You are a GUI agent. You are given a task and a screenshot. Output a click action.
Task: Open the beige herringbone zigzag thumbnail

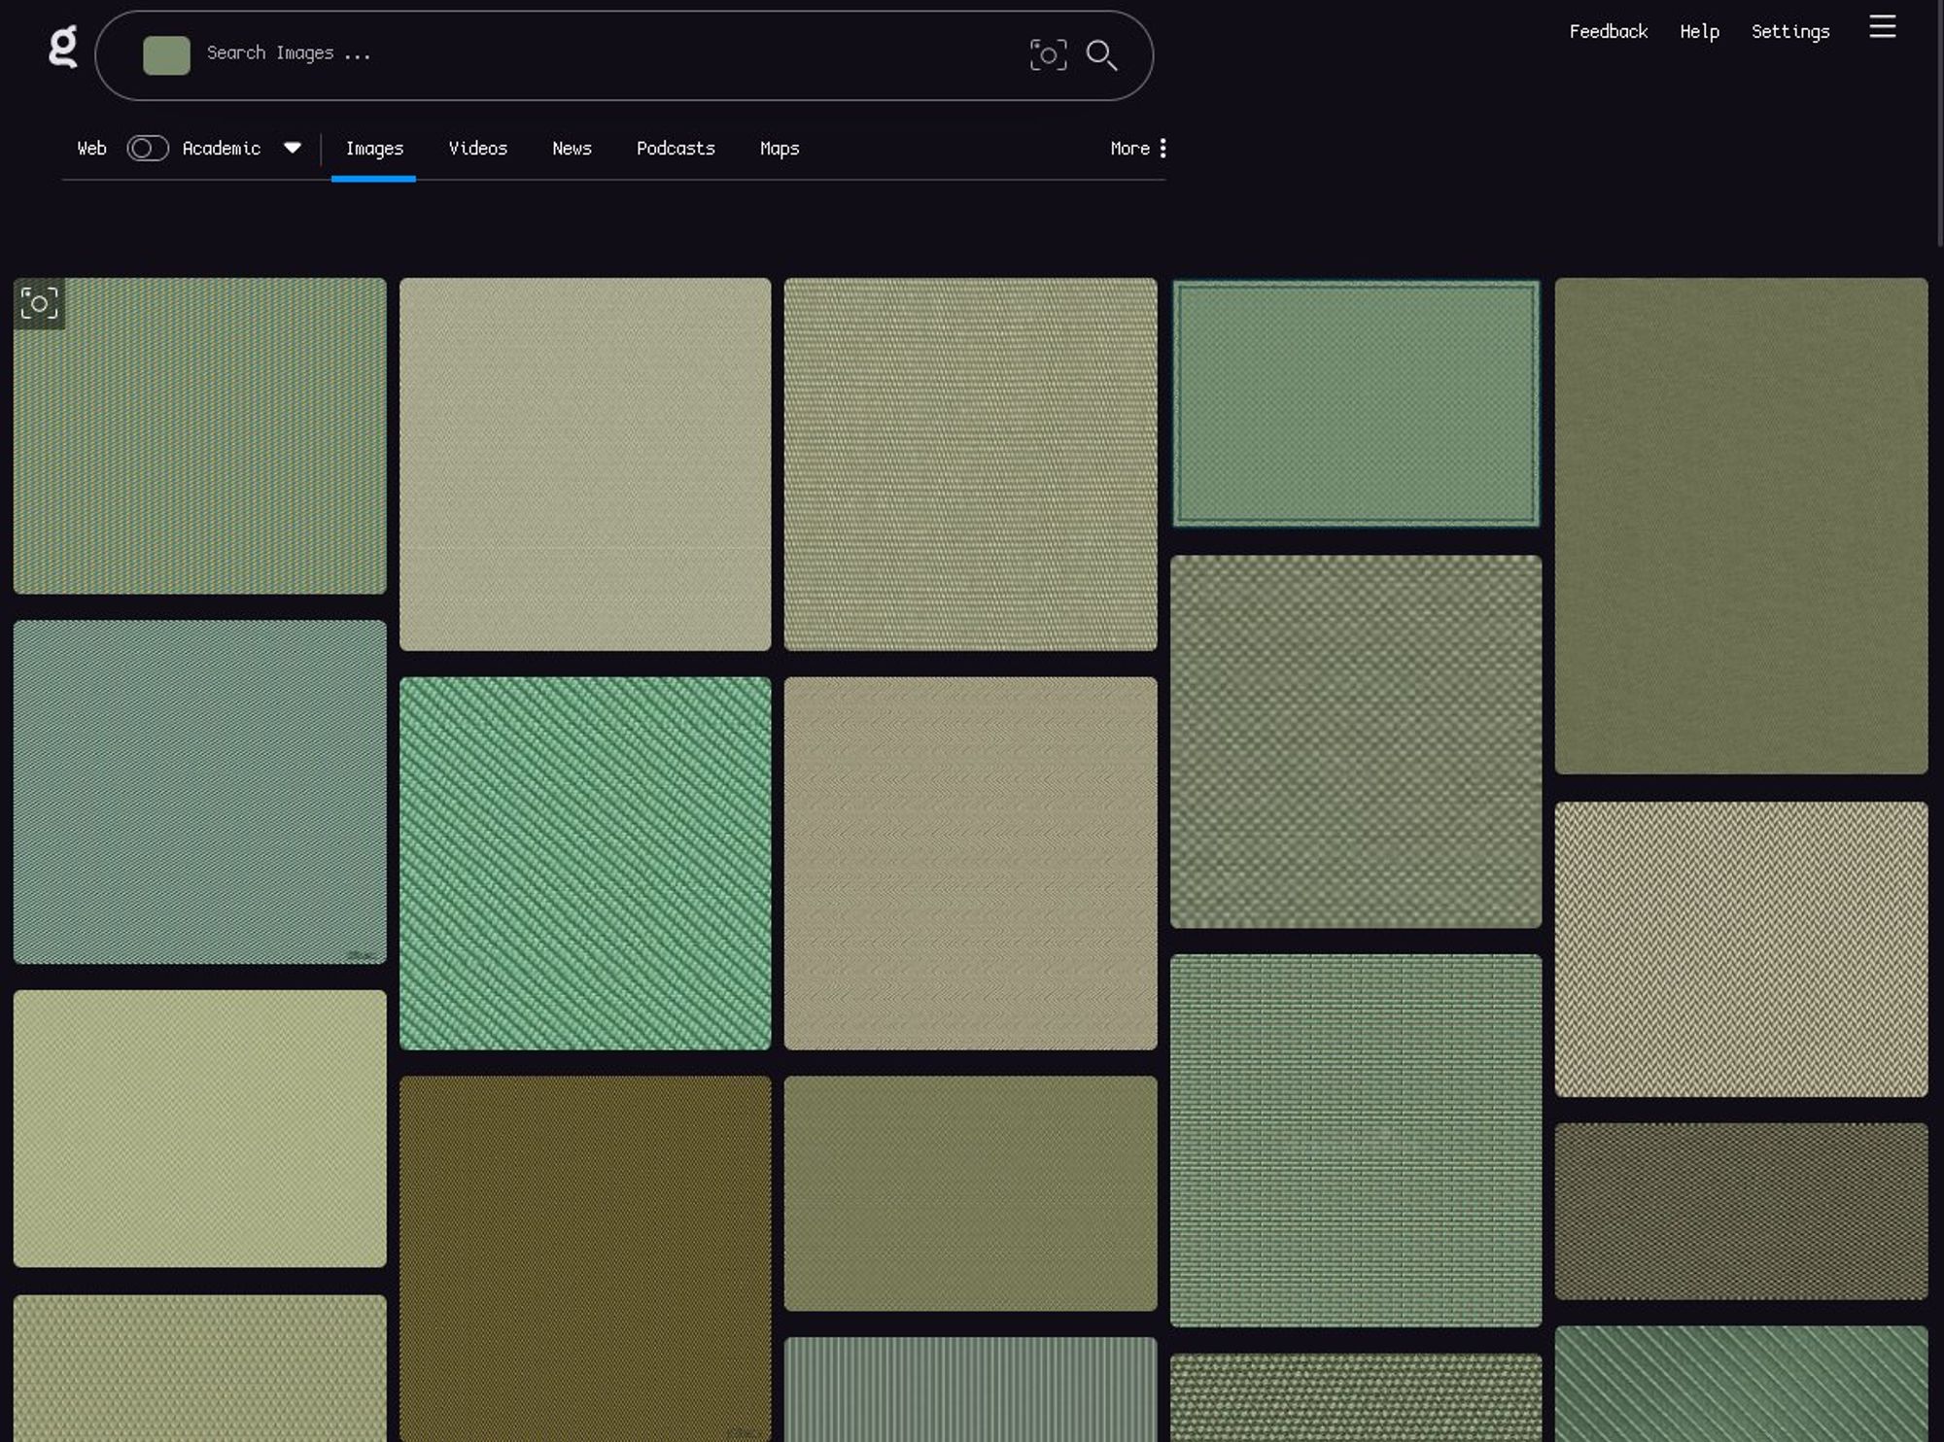(x=1741, y=949)
